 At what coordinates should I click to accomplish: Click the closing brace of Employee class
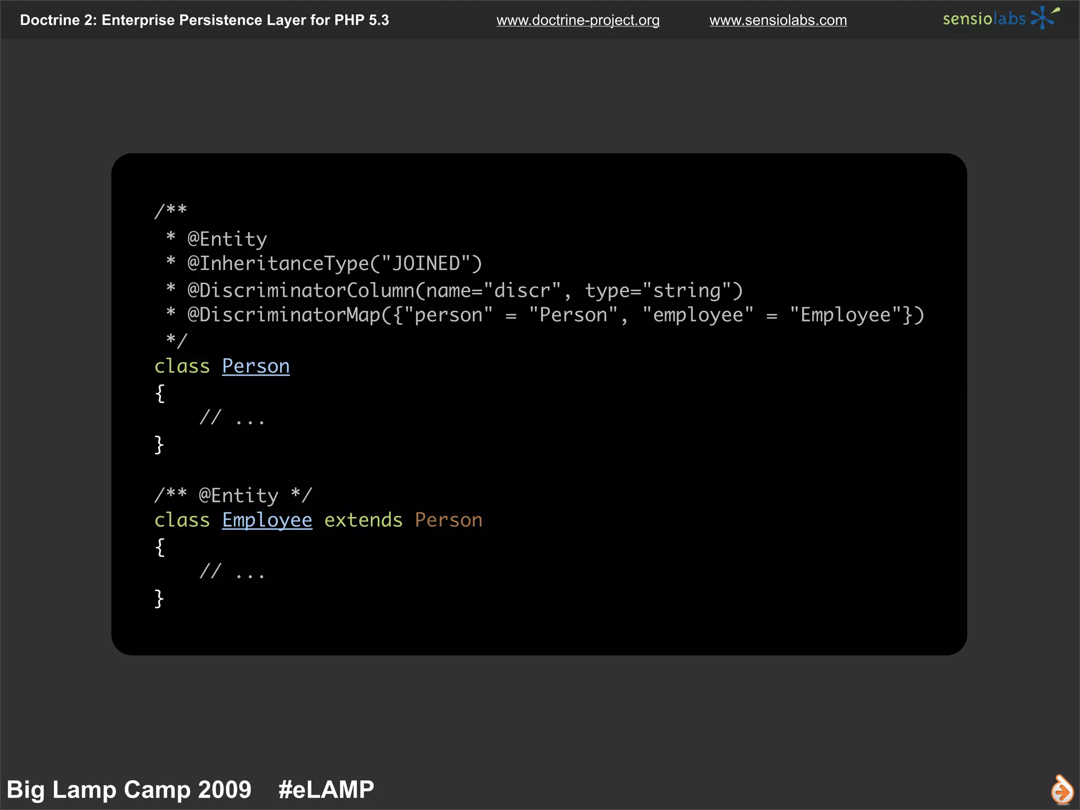point(159,599)
